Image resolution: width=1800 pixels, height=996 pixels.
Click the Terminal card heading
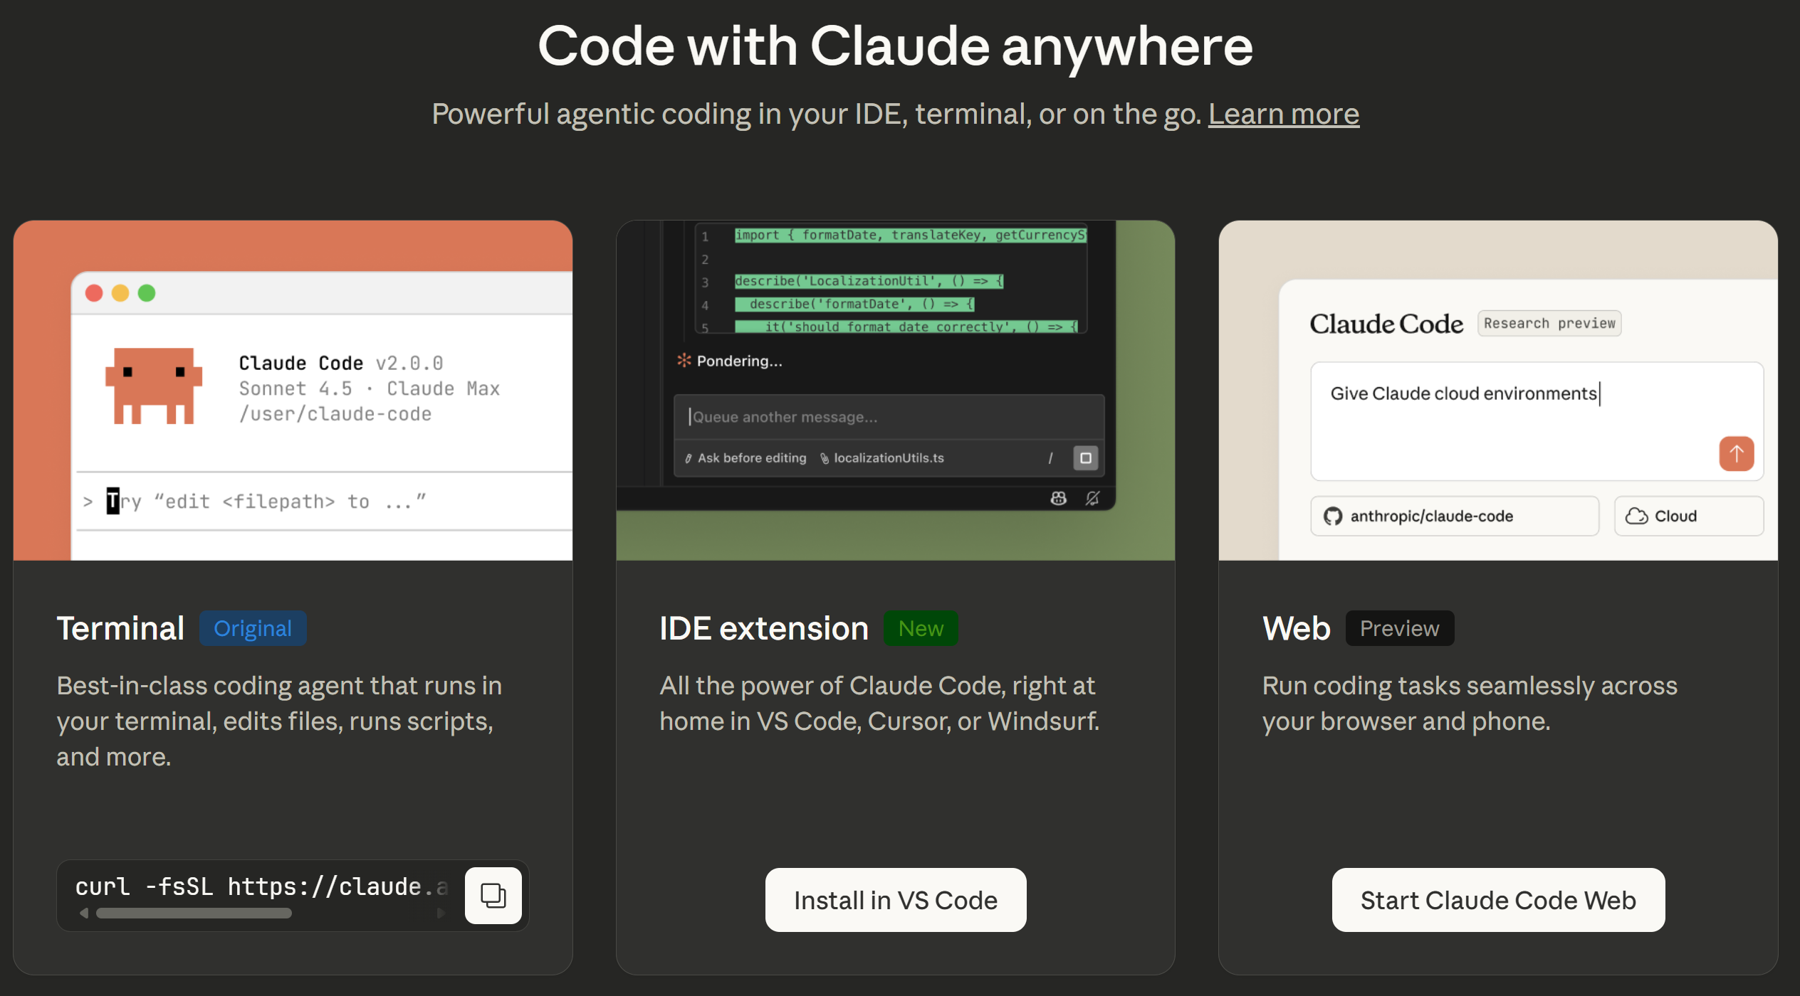point(120,628)
